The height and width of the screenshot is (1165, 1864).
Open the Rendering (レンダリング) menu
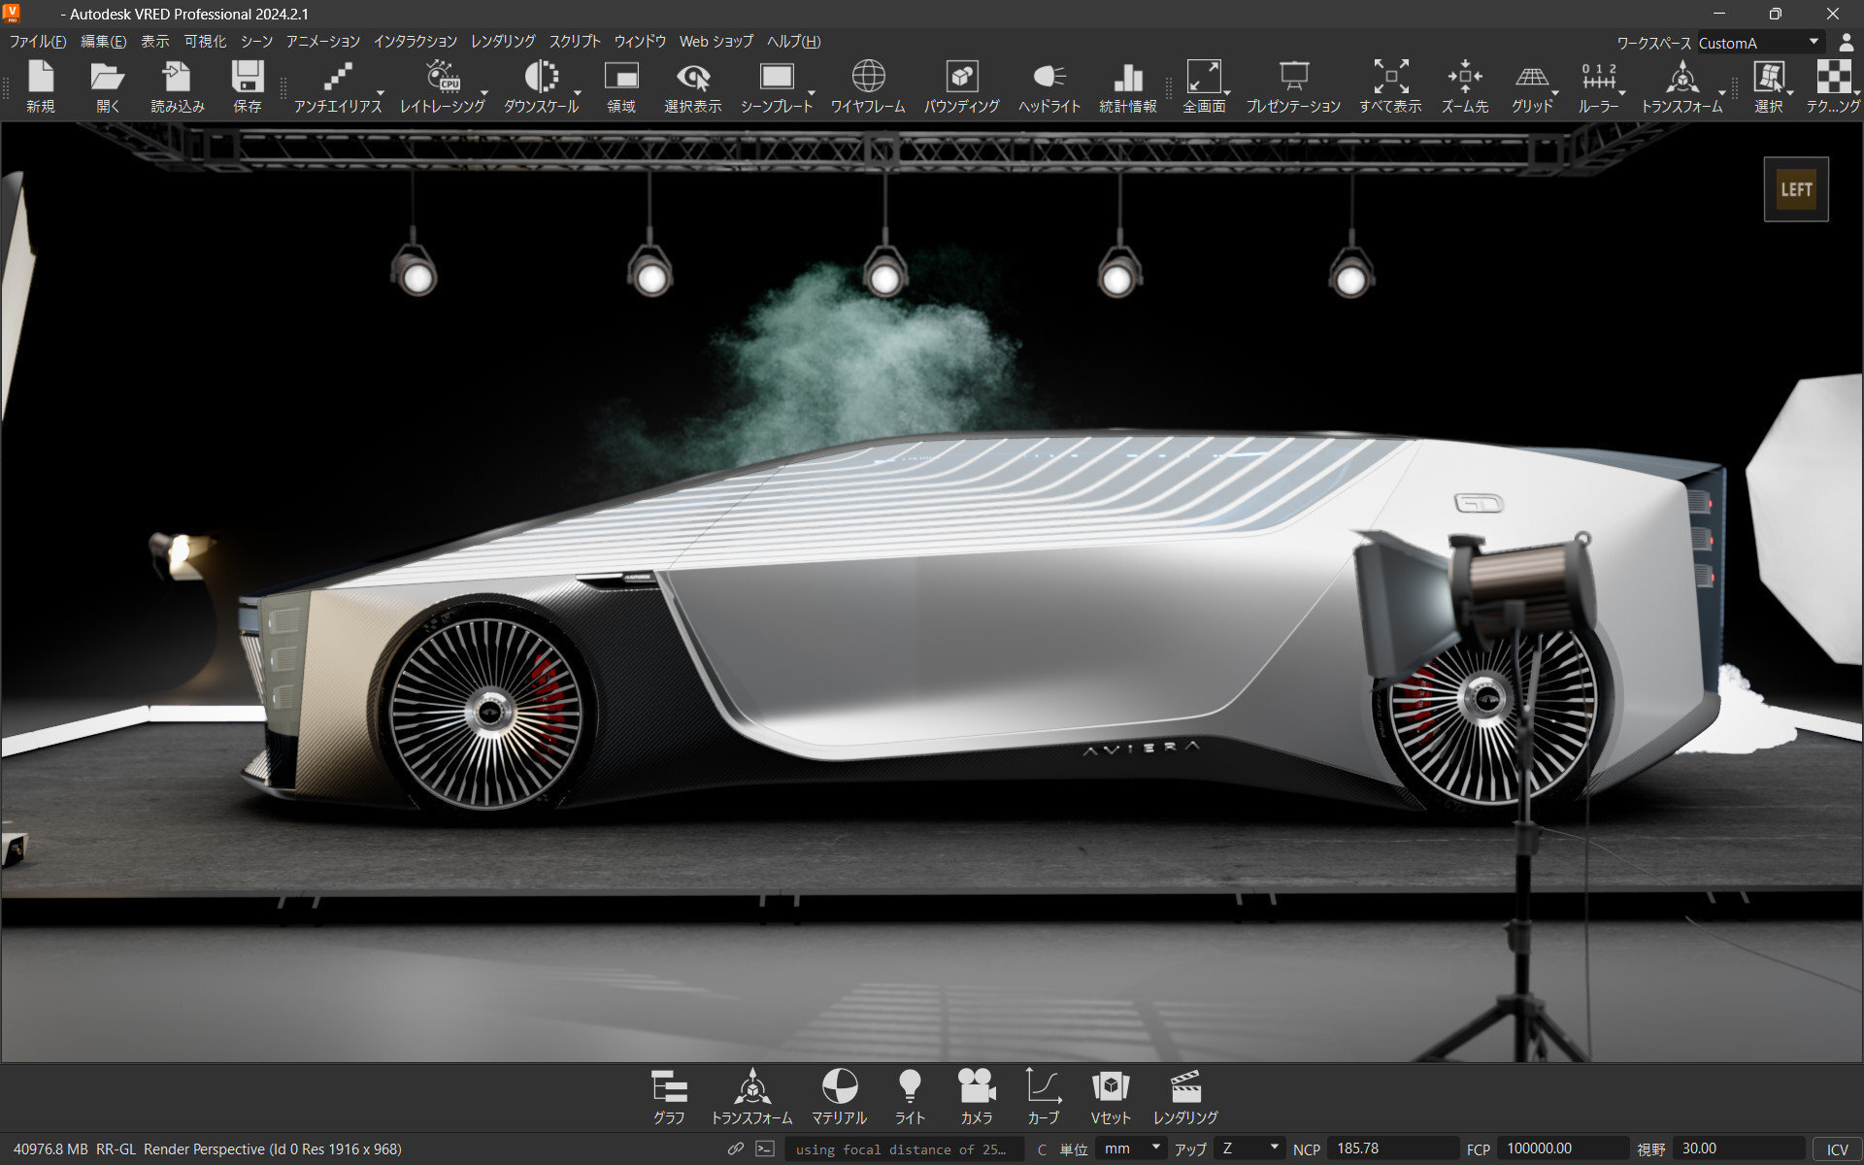(x=502, y=42)
